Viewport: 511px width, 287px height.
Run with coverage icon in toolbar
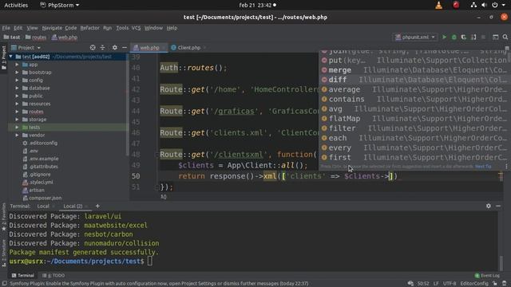pyautogui.click(x=463, y=37)
